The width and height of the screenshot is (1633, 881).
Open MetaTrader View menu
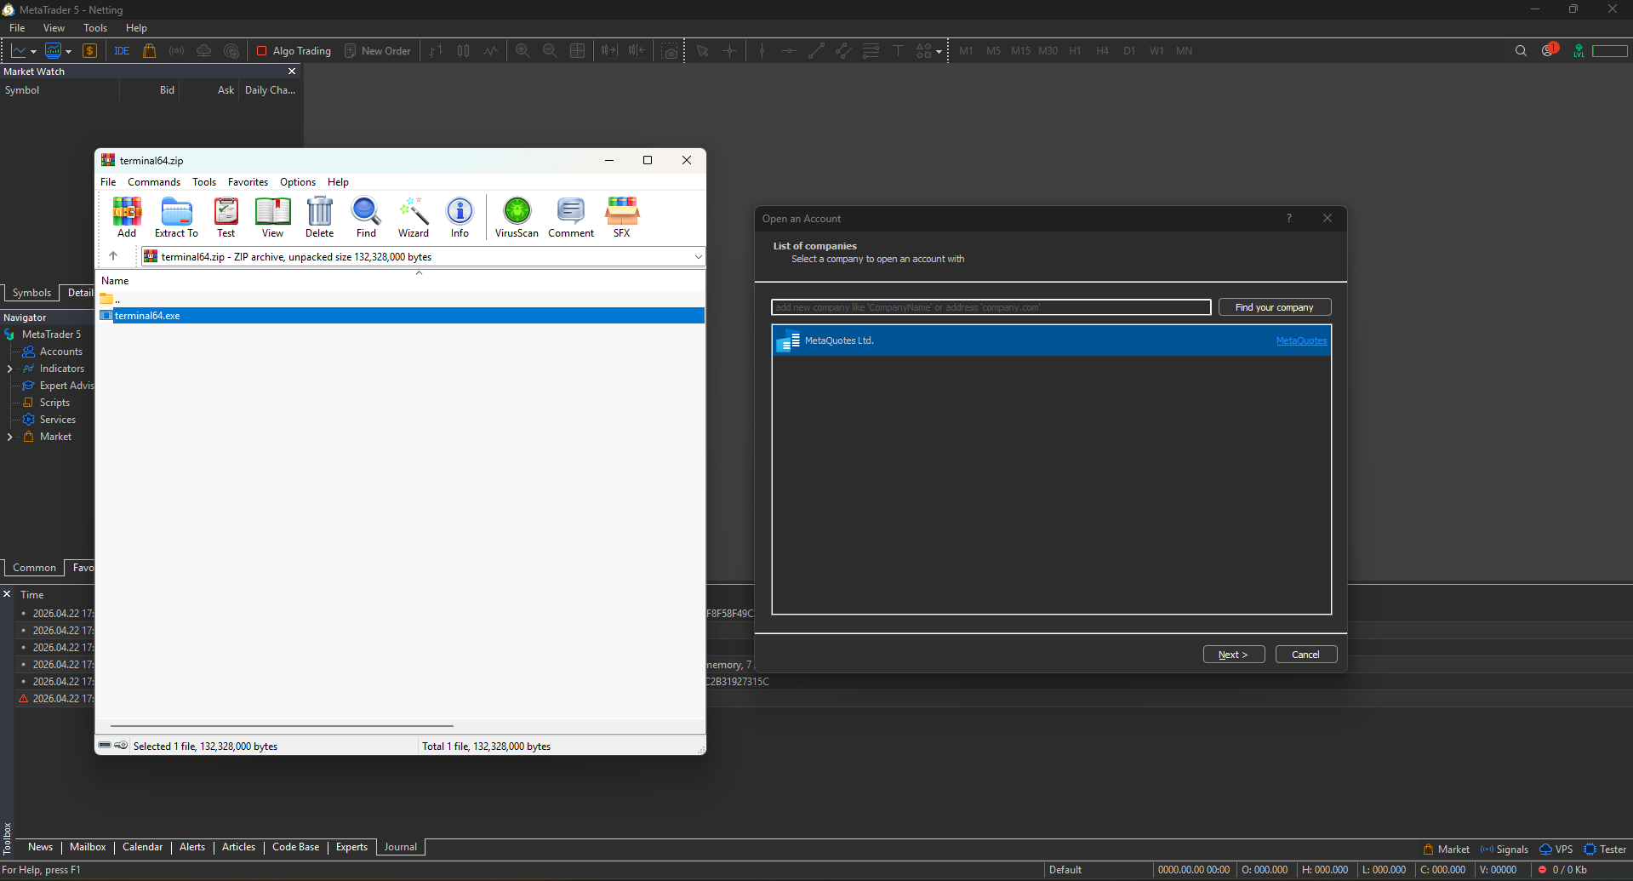click(x=54, y=28)
